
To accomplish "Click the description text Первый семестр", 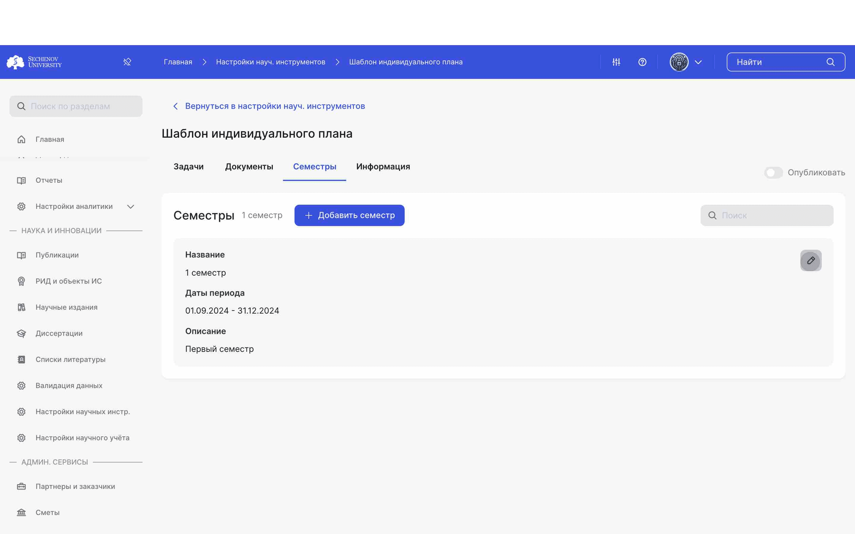I will coord(219,349).
